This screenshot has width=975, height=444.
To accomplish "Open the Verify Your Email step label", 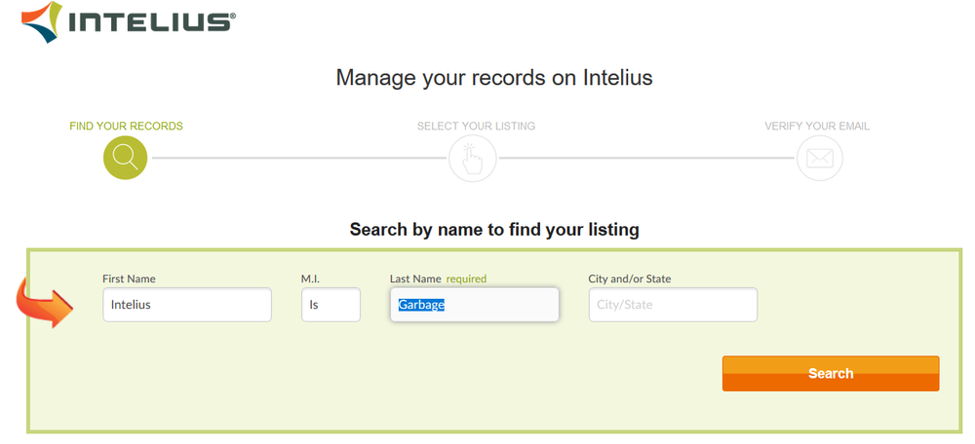I will click(x=817, y=126).
